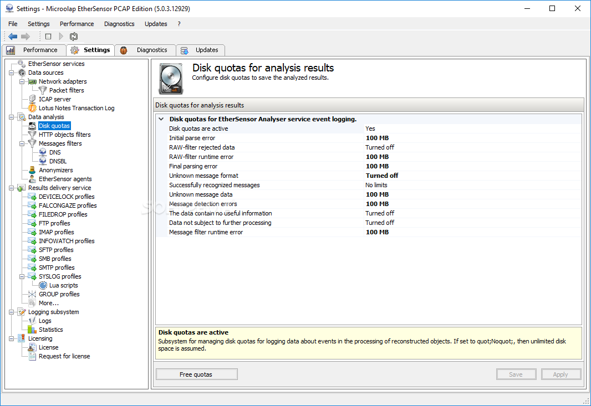Click the Save button
The height and width of the screenshot is (406, 591).
click(516, 374)
